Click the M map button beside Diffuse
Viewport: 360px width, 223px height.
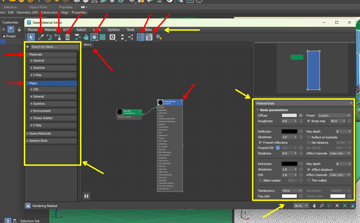point(300,116)
